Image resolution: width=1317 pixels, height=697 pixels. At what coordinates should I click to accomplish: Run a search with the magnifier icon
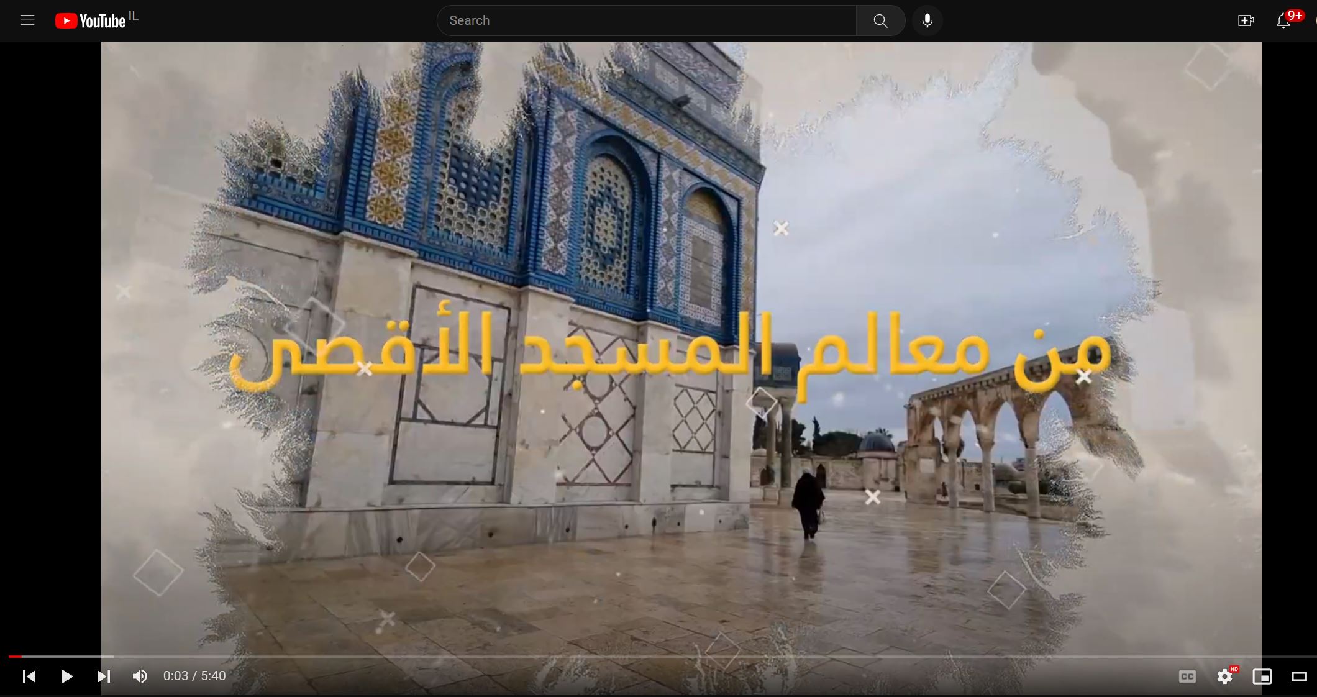pyautogui.click(x=880, y=20)
